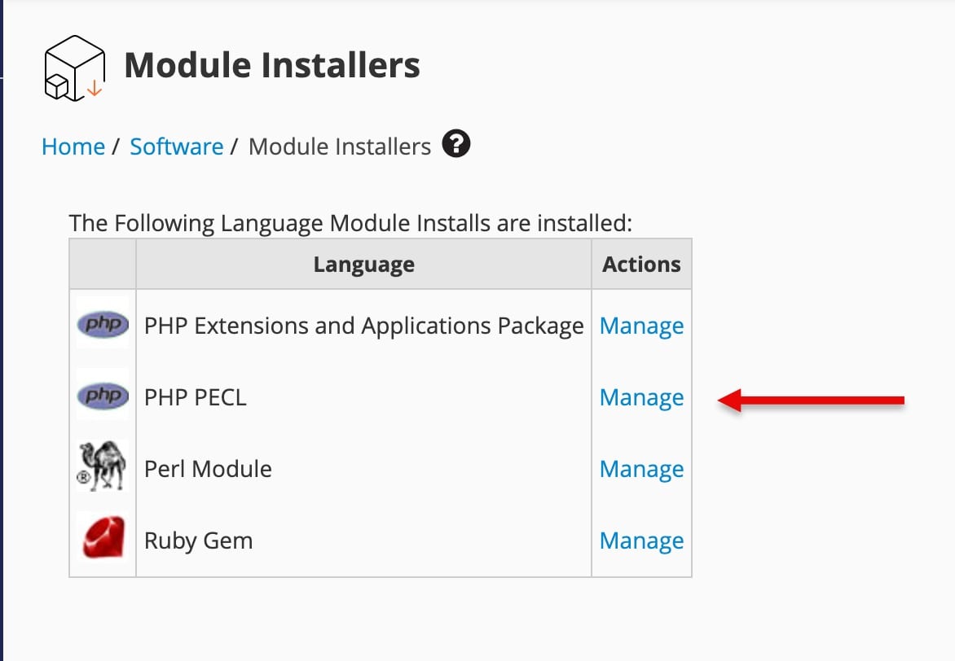The width and height of the screenshot is (955, 661).
Task: Manage the Perl Module installer
Action: 641,470
